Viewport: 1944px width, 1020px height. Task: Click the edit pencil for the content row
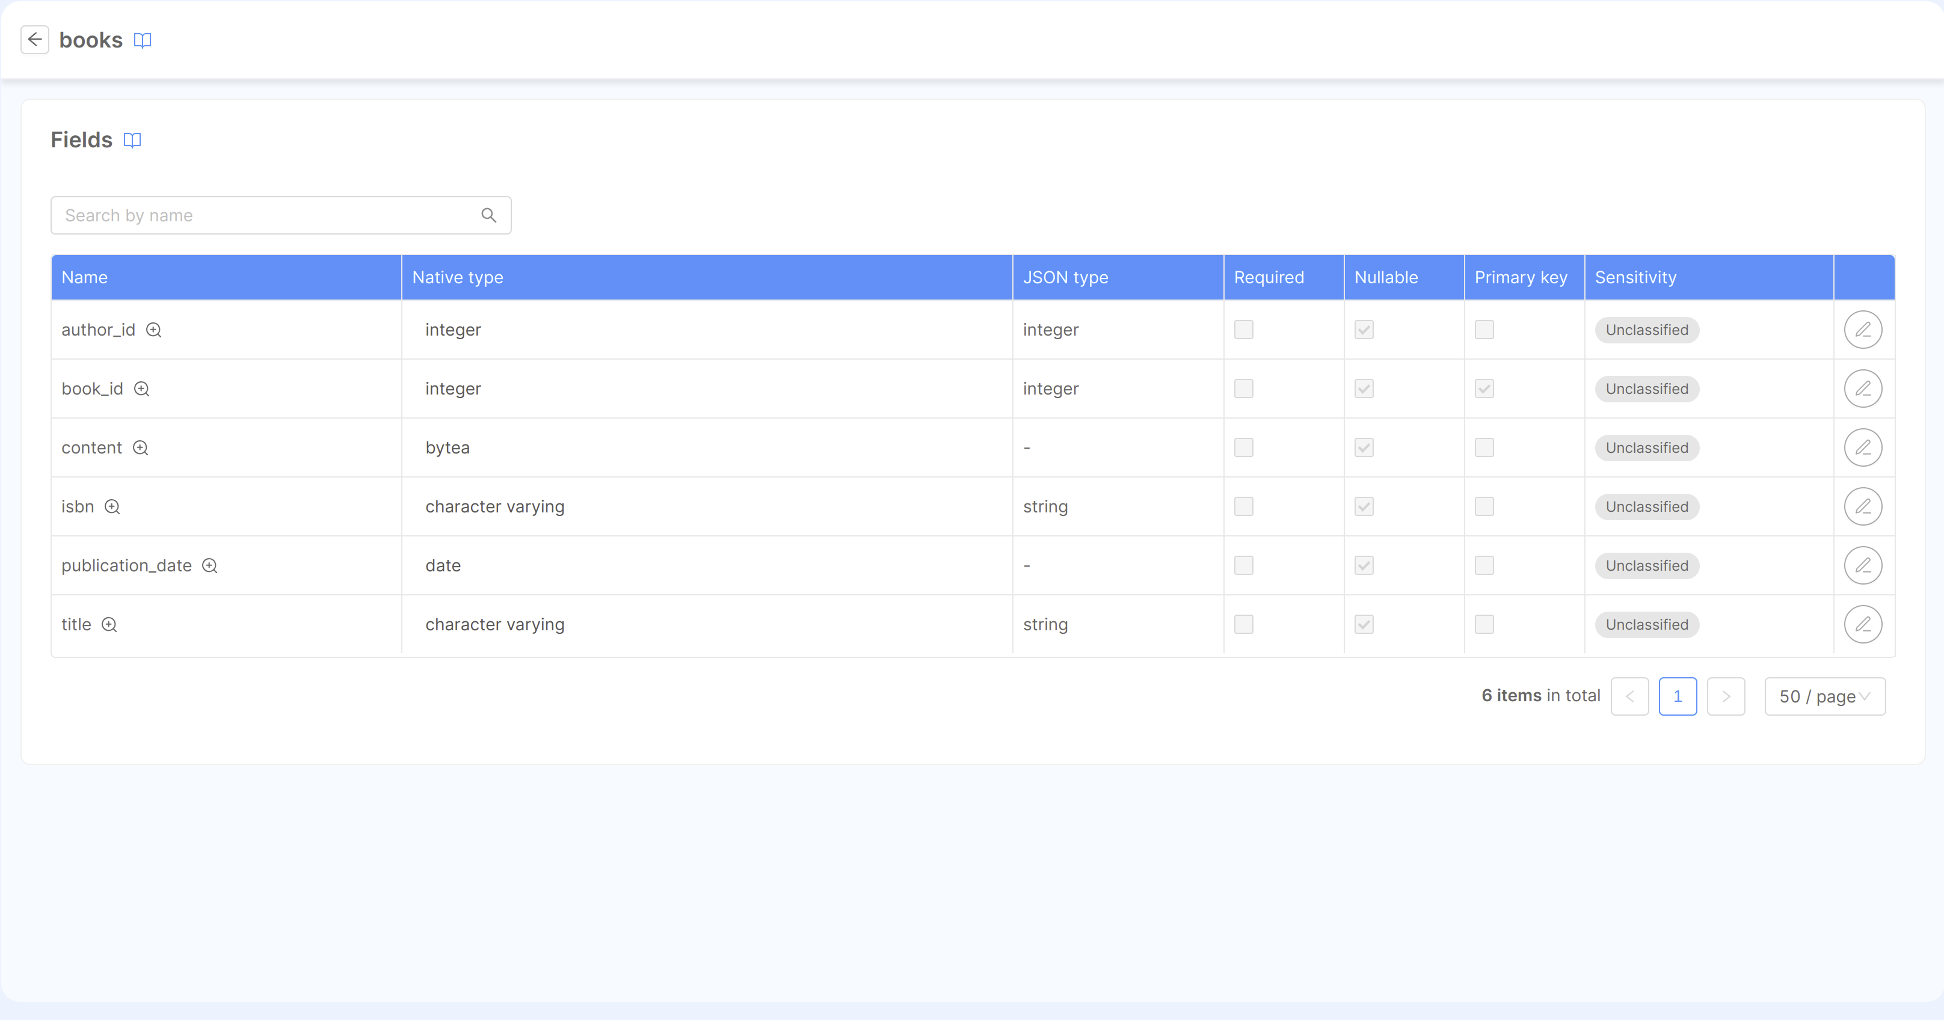coord(1863,447)
